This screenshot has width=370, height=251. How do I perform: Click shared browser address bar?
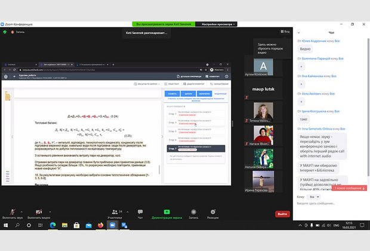pos(109,70)
